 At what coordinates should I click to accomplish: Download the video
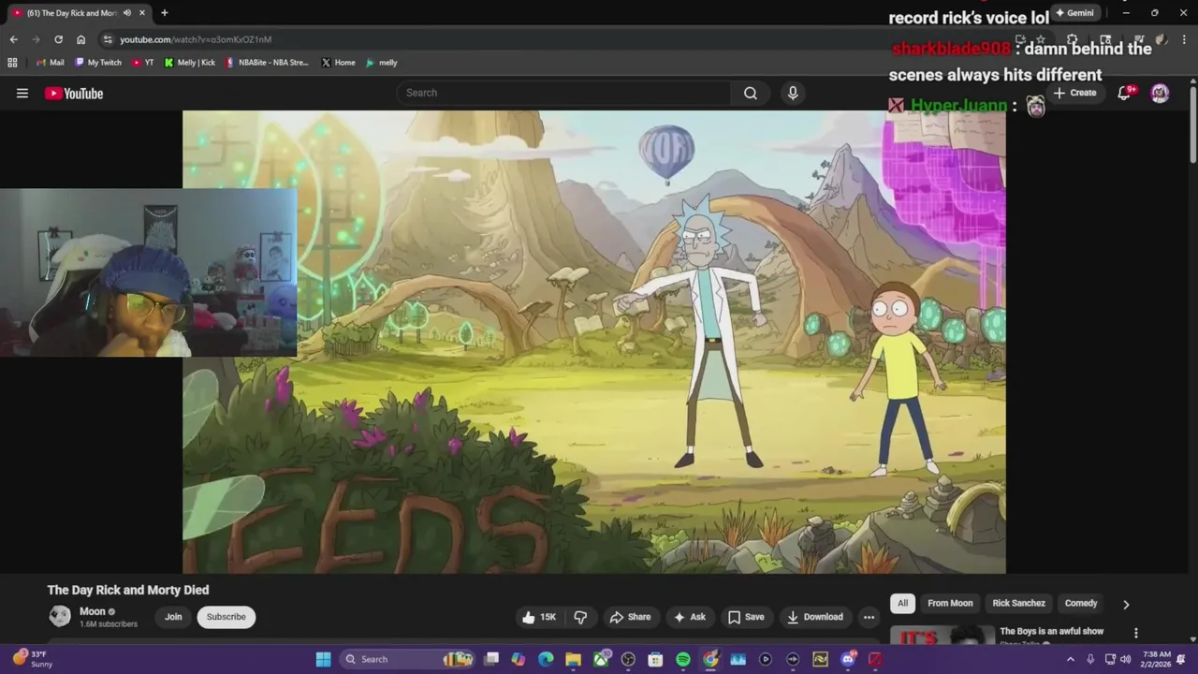click(x=815, y=617)
